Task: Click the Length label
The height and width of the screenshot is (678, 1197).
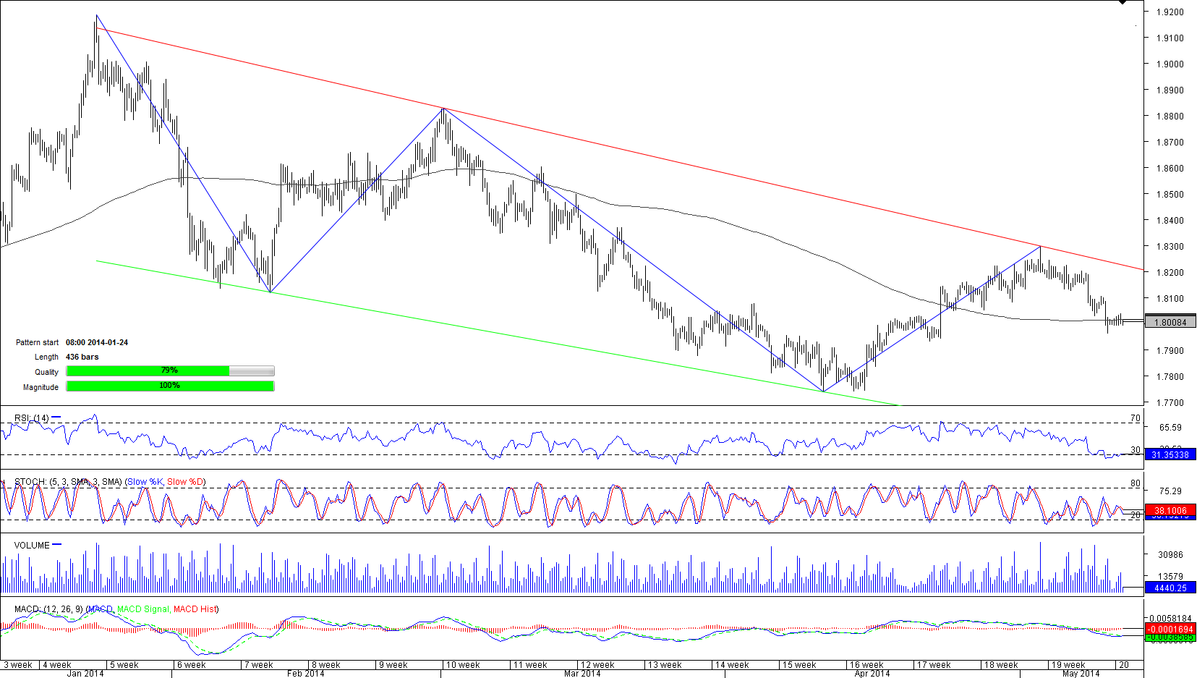Action: [46, 357]
